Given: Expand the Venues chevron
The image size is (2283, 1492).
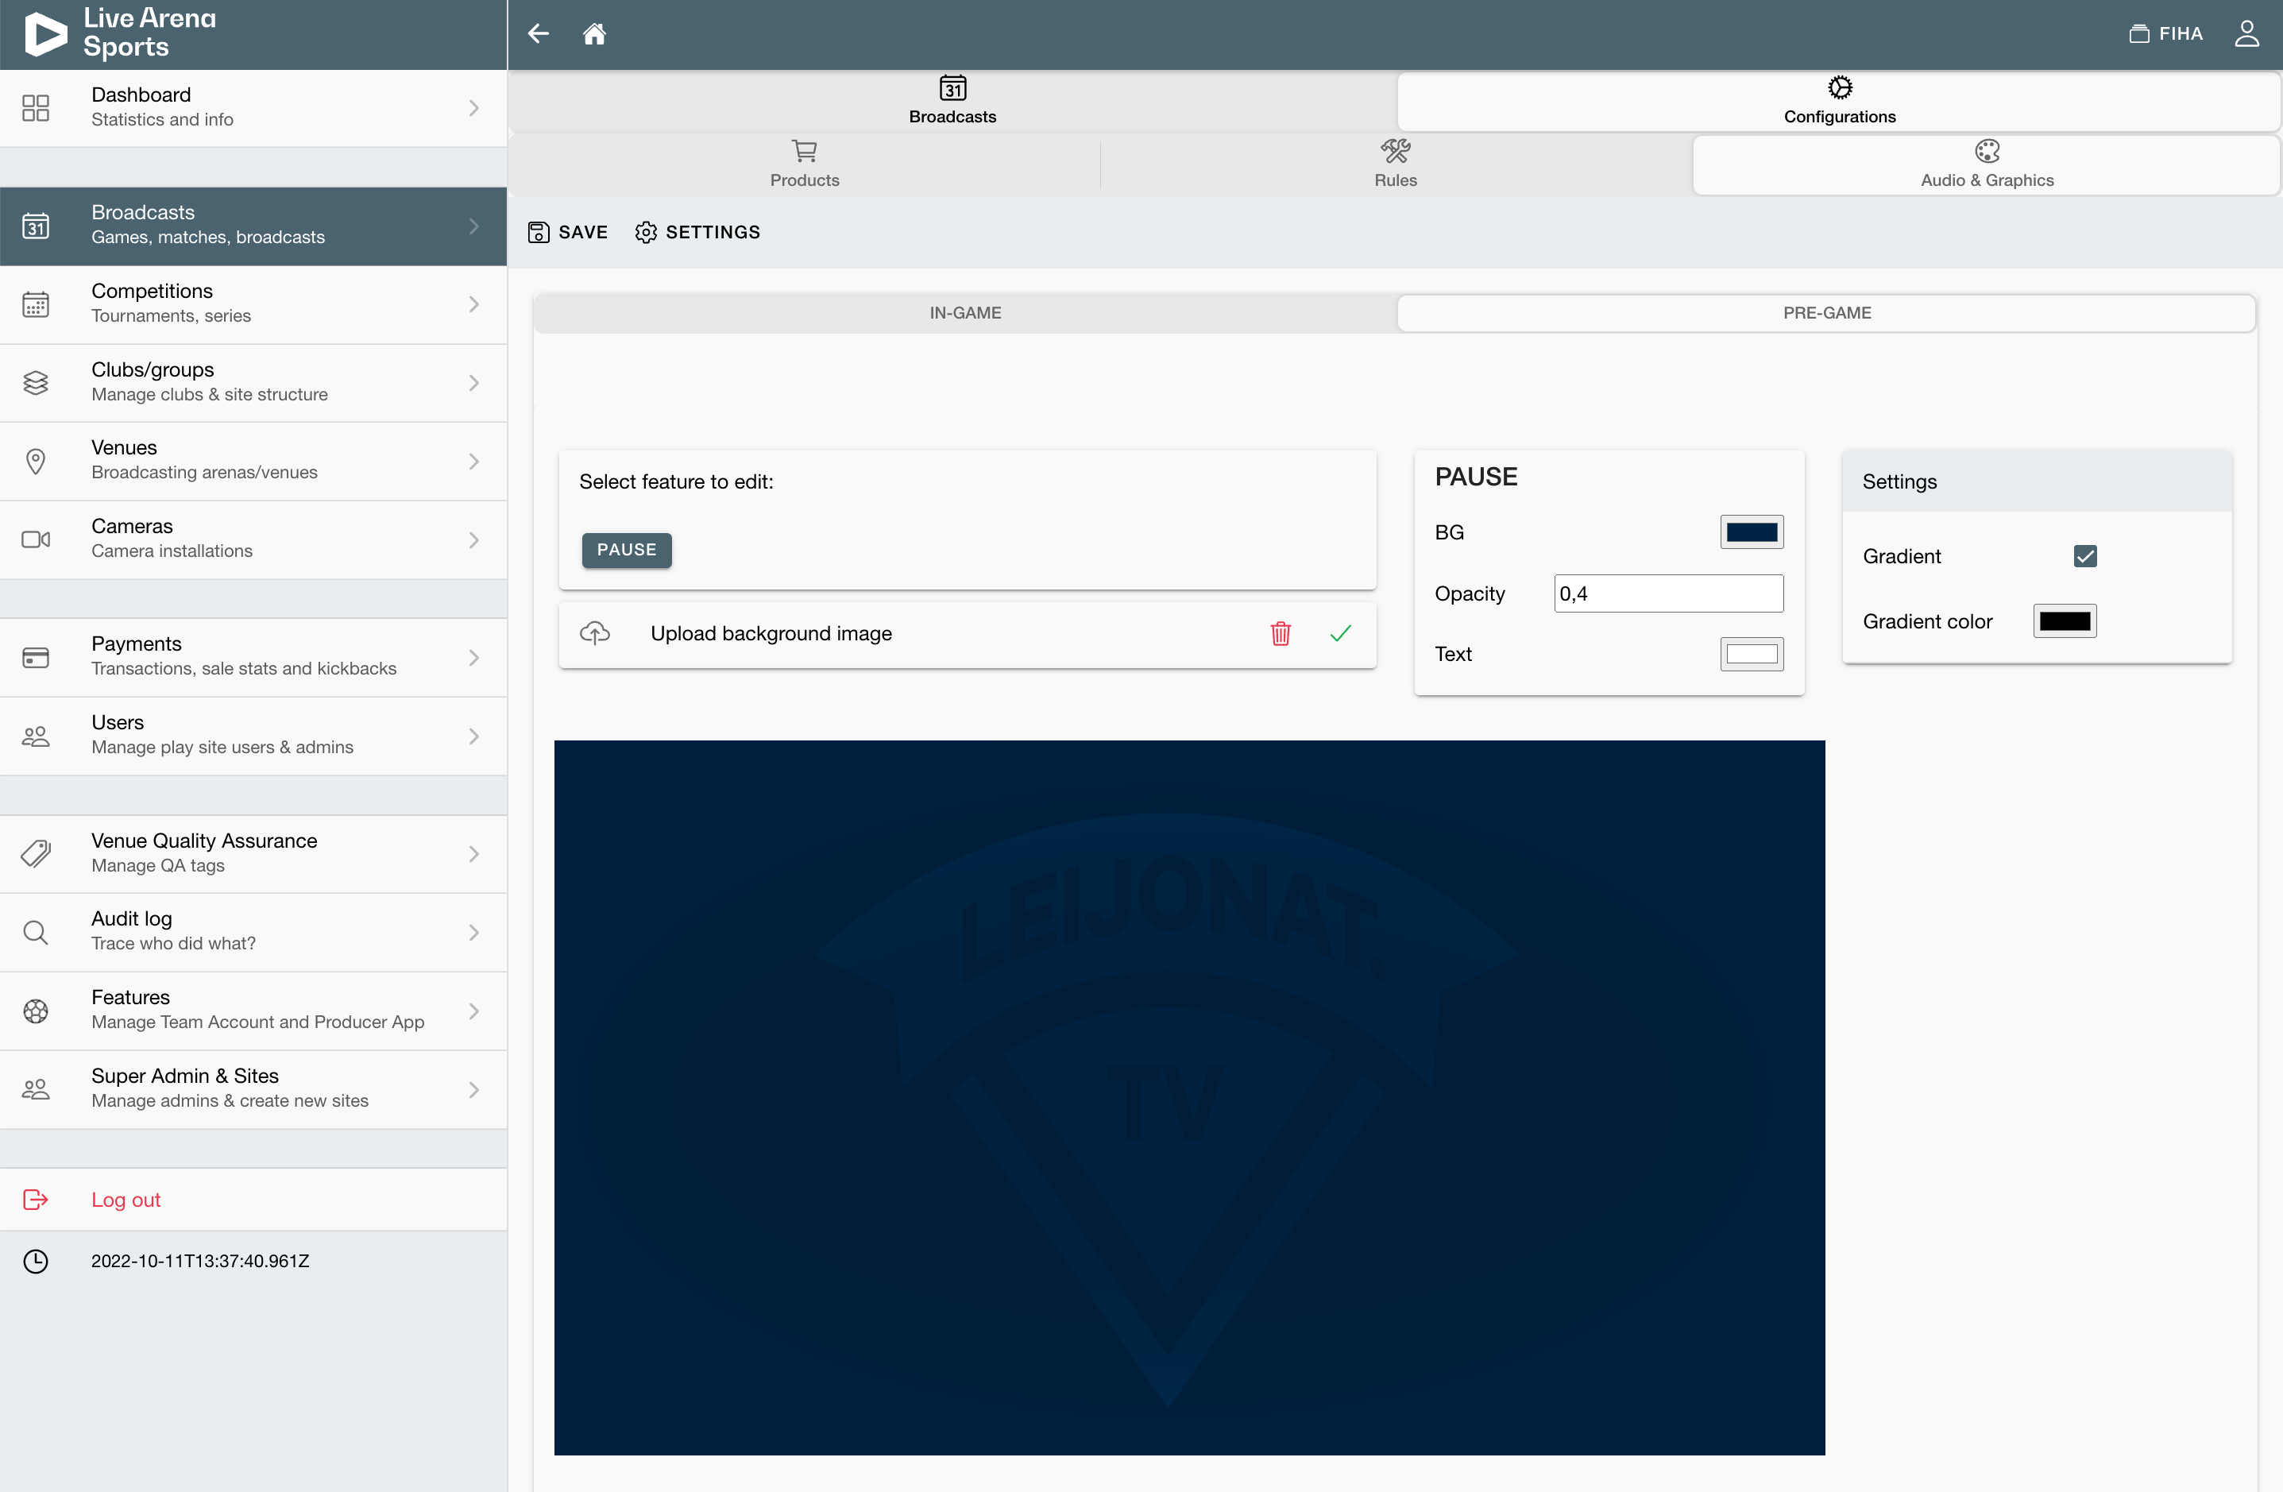Looking at the screenshot, I should pos(474,462).
